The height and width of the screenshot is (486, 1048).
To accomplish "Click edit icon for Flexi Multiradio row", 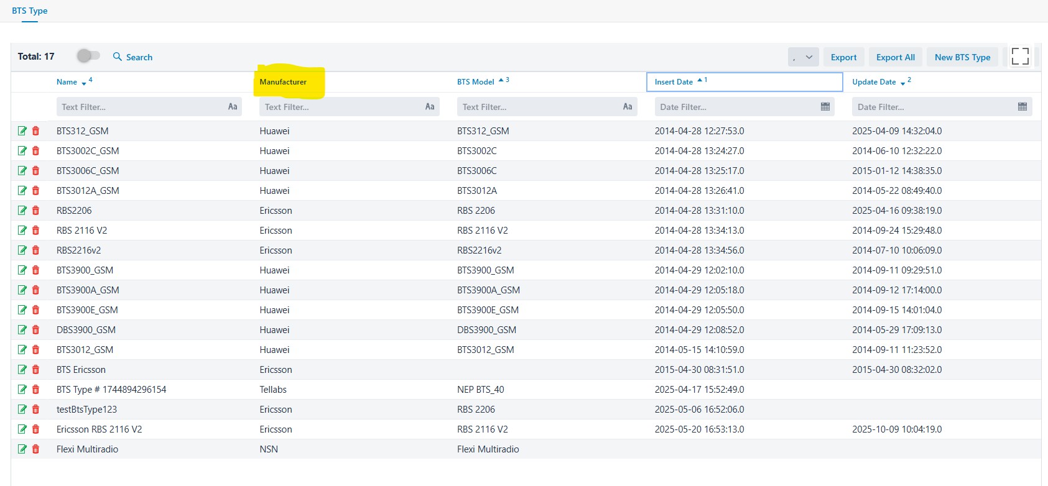I will click(x=22, y=449).
